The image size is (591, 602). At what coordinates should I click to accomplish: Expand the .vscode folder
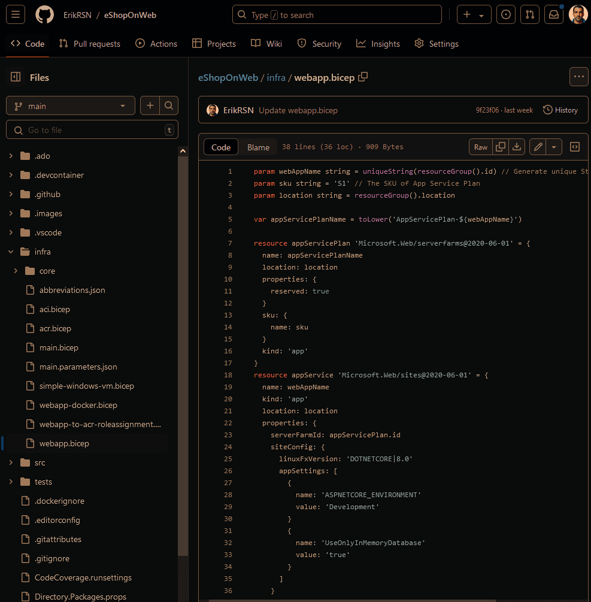[x=11, y=232]
